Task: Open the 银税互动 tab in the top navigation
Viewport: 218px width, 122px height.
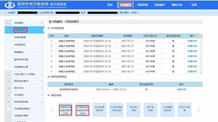Action: (177, 5)
